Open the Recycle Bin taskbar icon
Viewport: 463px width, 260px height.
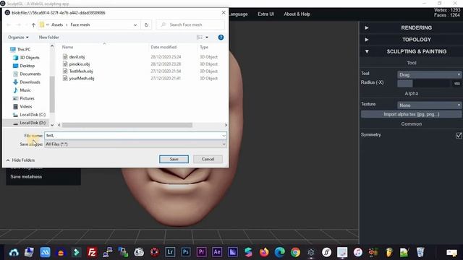[x=420, y=252]
